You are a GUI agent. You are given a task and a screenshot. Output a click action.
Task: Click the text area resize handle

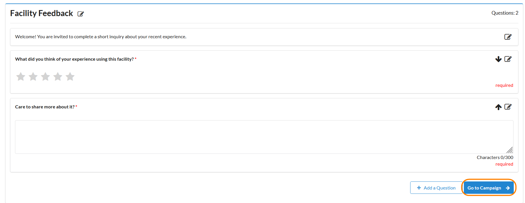tap(510, 150)
